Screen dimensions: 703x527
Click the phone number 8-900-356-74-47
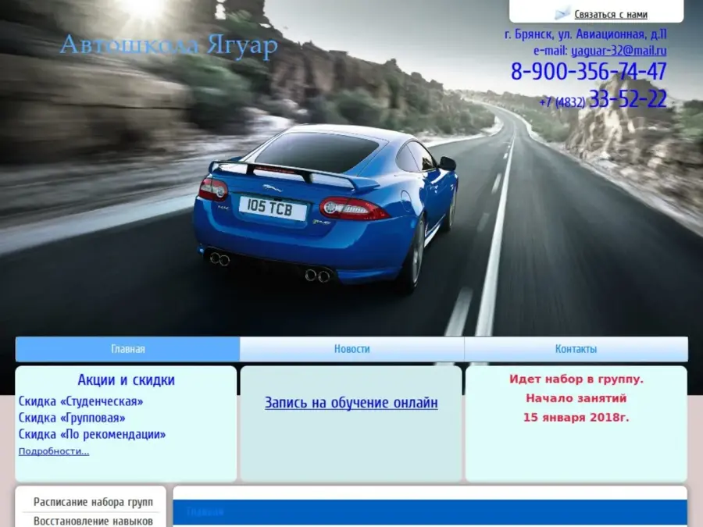coord(588,72)
